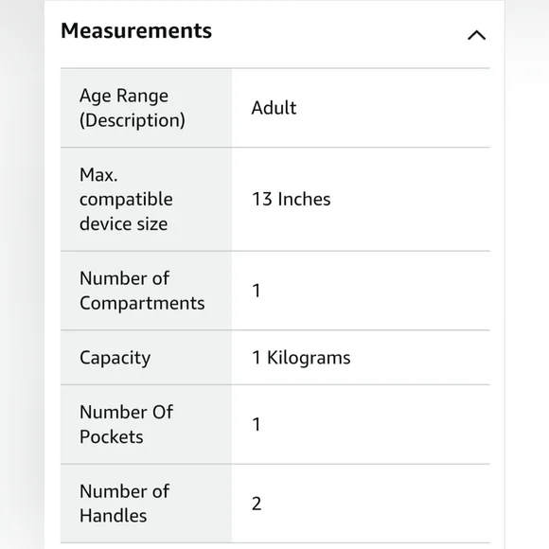This screenshot has width=549, height=549.
Task: Click the word Kilograms
Action: pos(309,358)
